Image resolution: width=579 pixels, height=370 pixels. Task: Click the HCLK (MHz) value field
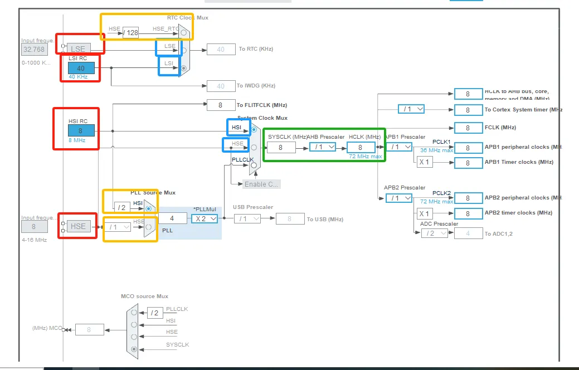[361, 148]
